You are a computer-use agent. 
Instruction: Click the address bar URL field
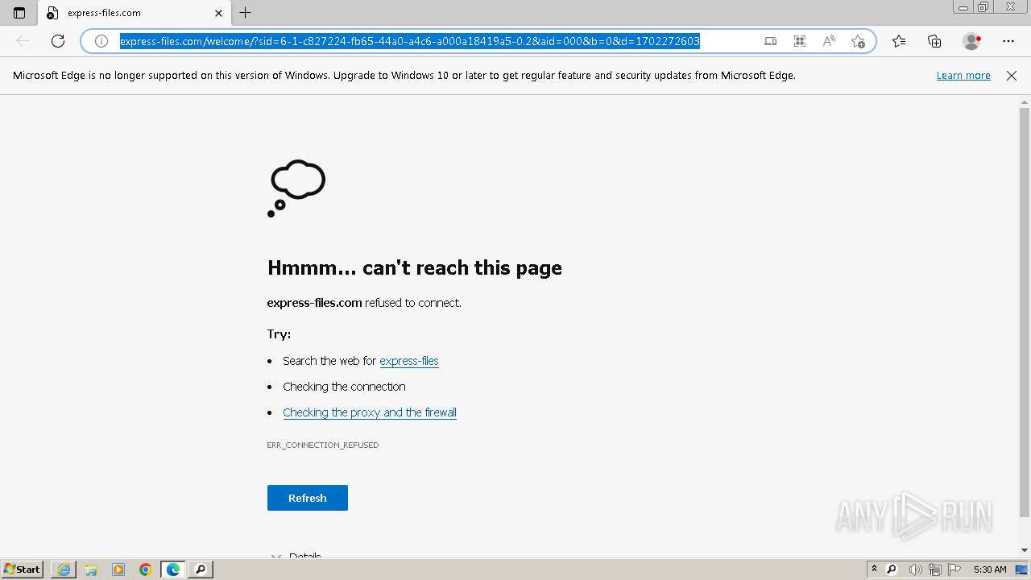click(409, 41)
